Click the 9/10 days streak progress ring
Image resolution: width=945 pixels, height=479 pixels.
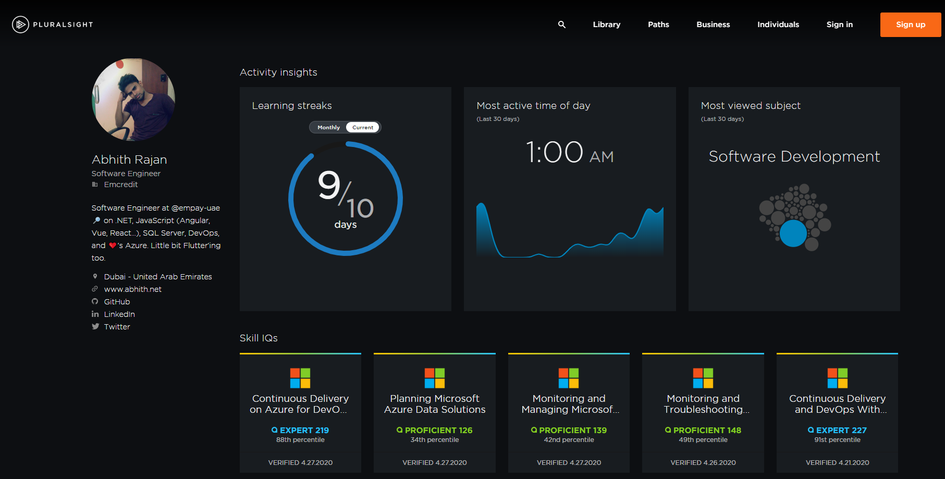point(346,199)
